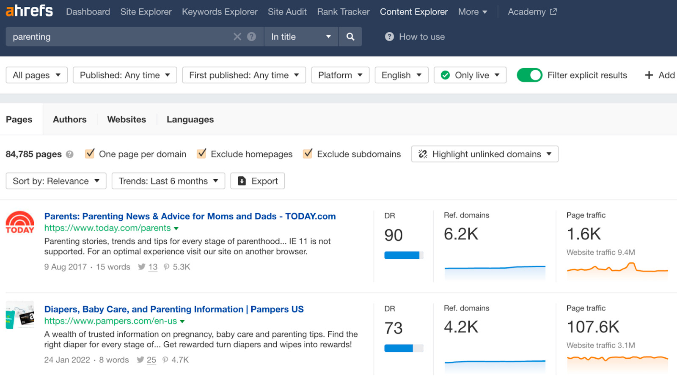Open First published: Any time dropdown
Screen dimensions: 677x379
[244, 75]
